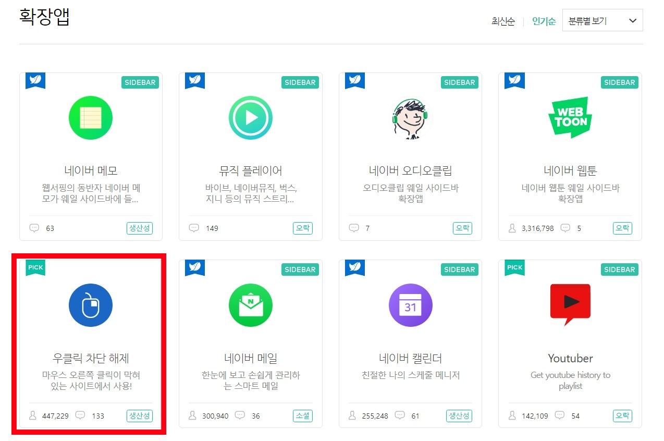Click the Whale ribbon badge on 네이버 메모 card

[x=35, y=80]
